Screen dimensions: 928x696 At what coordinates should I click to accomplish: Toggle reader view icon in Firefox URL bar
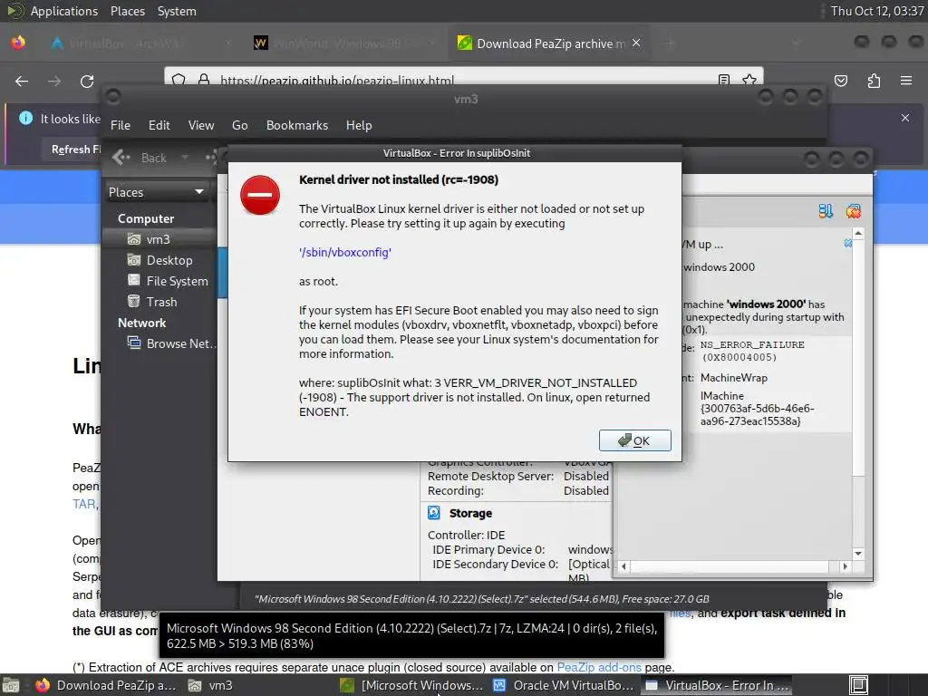click(x=724, y=80)
